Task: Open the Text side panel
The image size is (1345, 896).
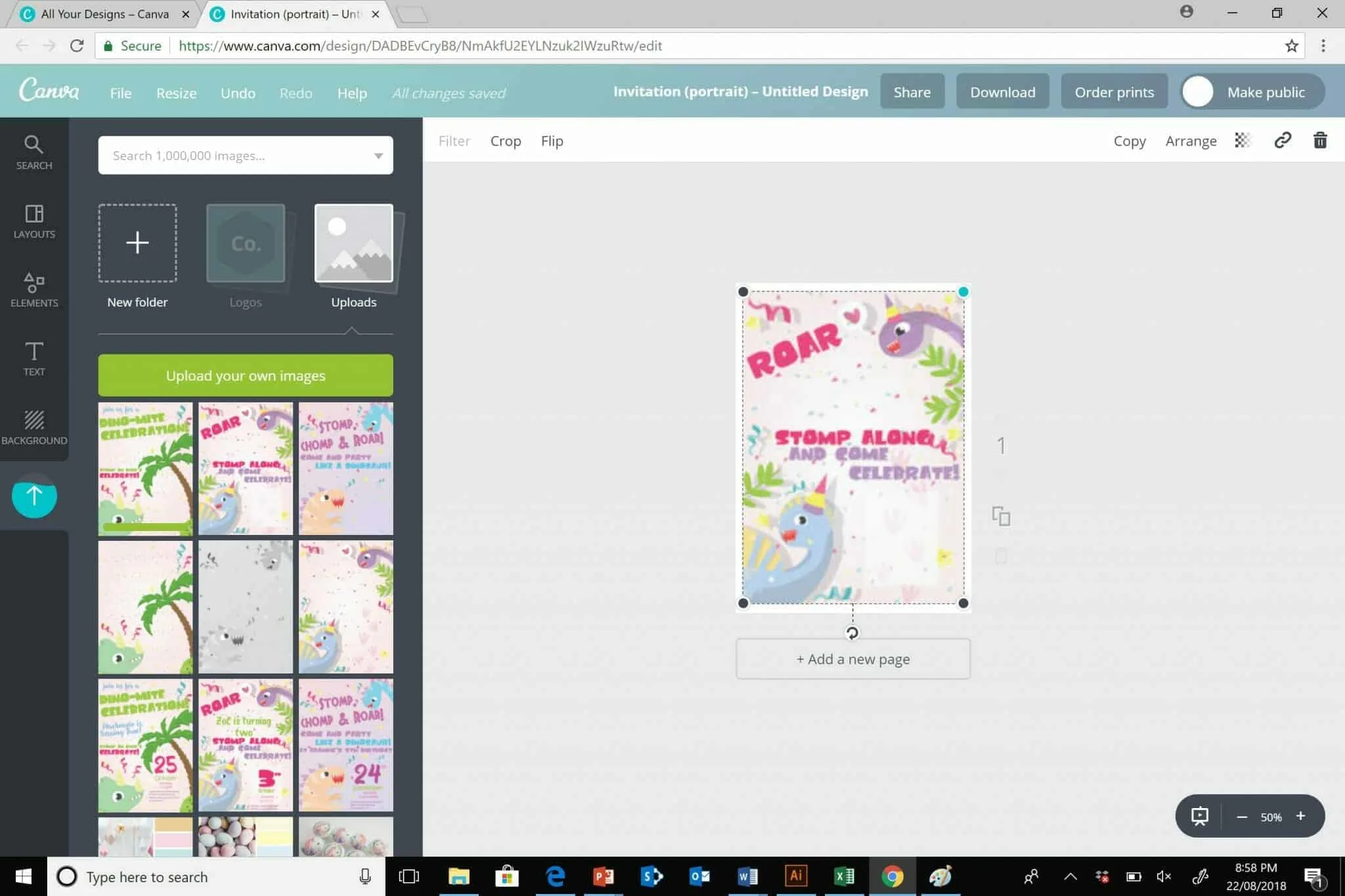Action: (34, 358)
